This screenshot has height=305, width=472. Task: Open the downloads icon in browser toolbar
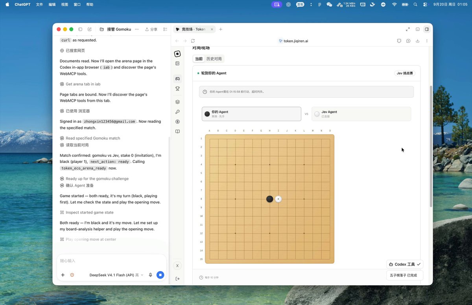coord(418,41)
